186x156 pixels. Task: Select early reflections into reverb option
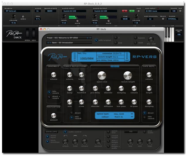point(72,117)
